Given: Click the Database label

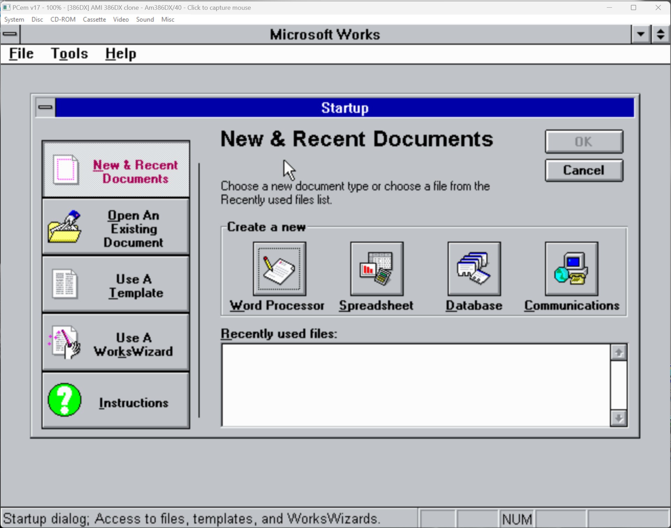Looking at the screenshot, I should 474,306.
